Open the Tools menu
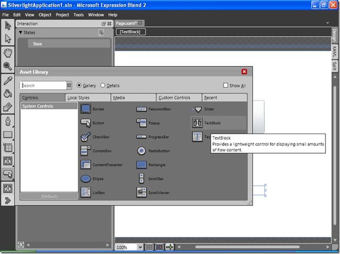The height and width of the screenshot is (254, 340). [78, 15]
